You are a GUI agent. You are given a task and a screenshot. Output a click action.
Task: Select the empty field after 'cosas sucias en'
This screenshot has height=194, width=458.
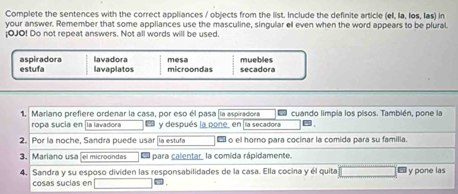(x=123, y=183)
